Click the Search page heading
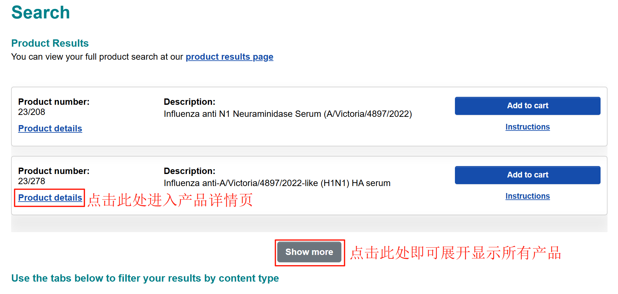 click(41, 13)
